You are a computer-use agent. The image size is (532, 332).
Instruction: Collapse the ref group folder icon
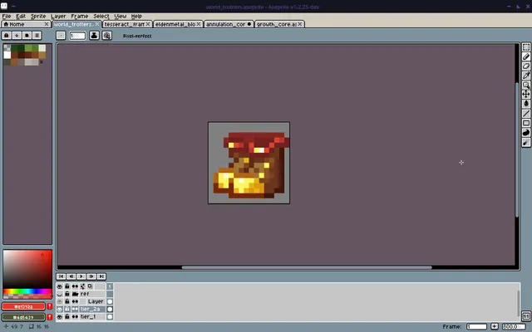75,294
